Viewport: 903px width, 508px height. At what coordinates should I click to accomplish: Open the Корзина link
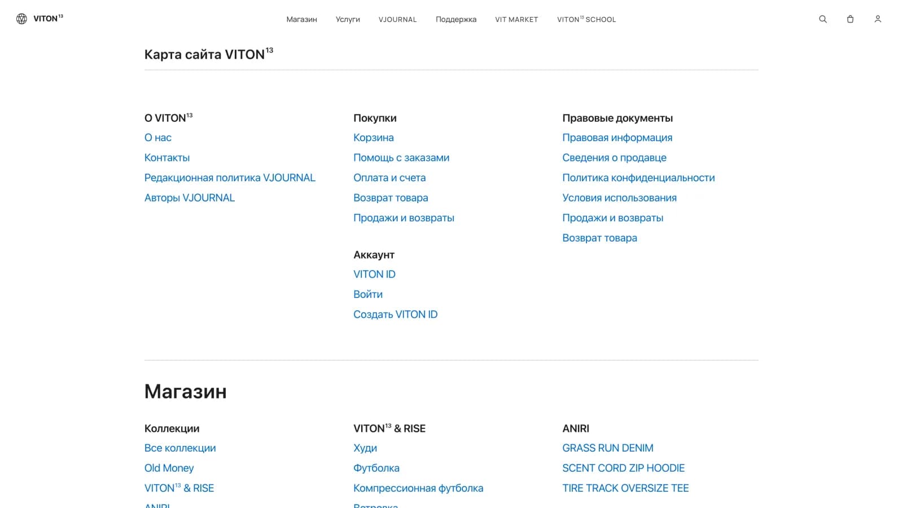pyautogui.click(x=374, y=138)
